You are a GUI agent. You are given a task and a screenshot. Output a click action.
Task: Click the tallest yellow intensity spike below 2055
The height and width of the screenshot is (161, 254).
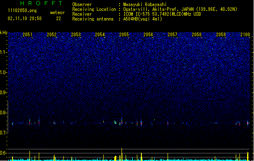click(122, 155)
